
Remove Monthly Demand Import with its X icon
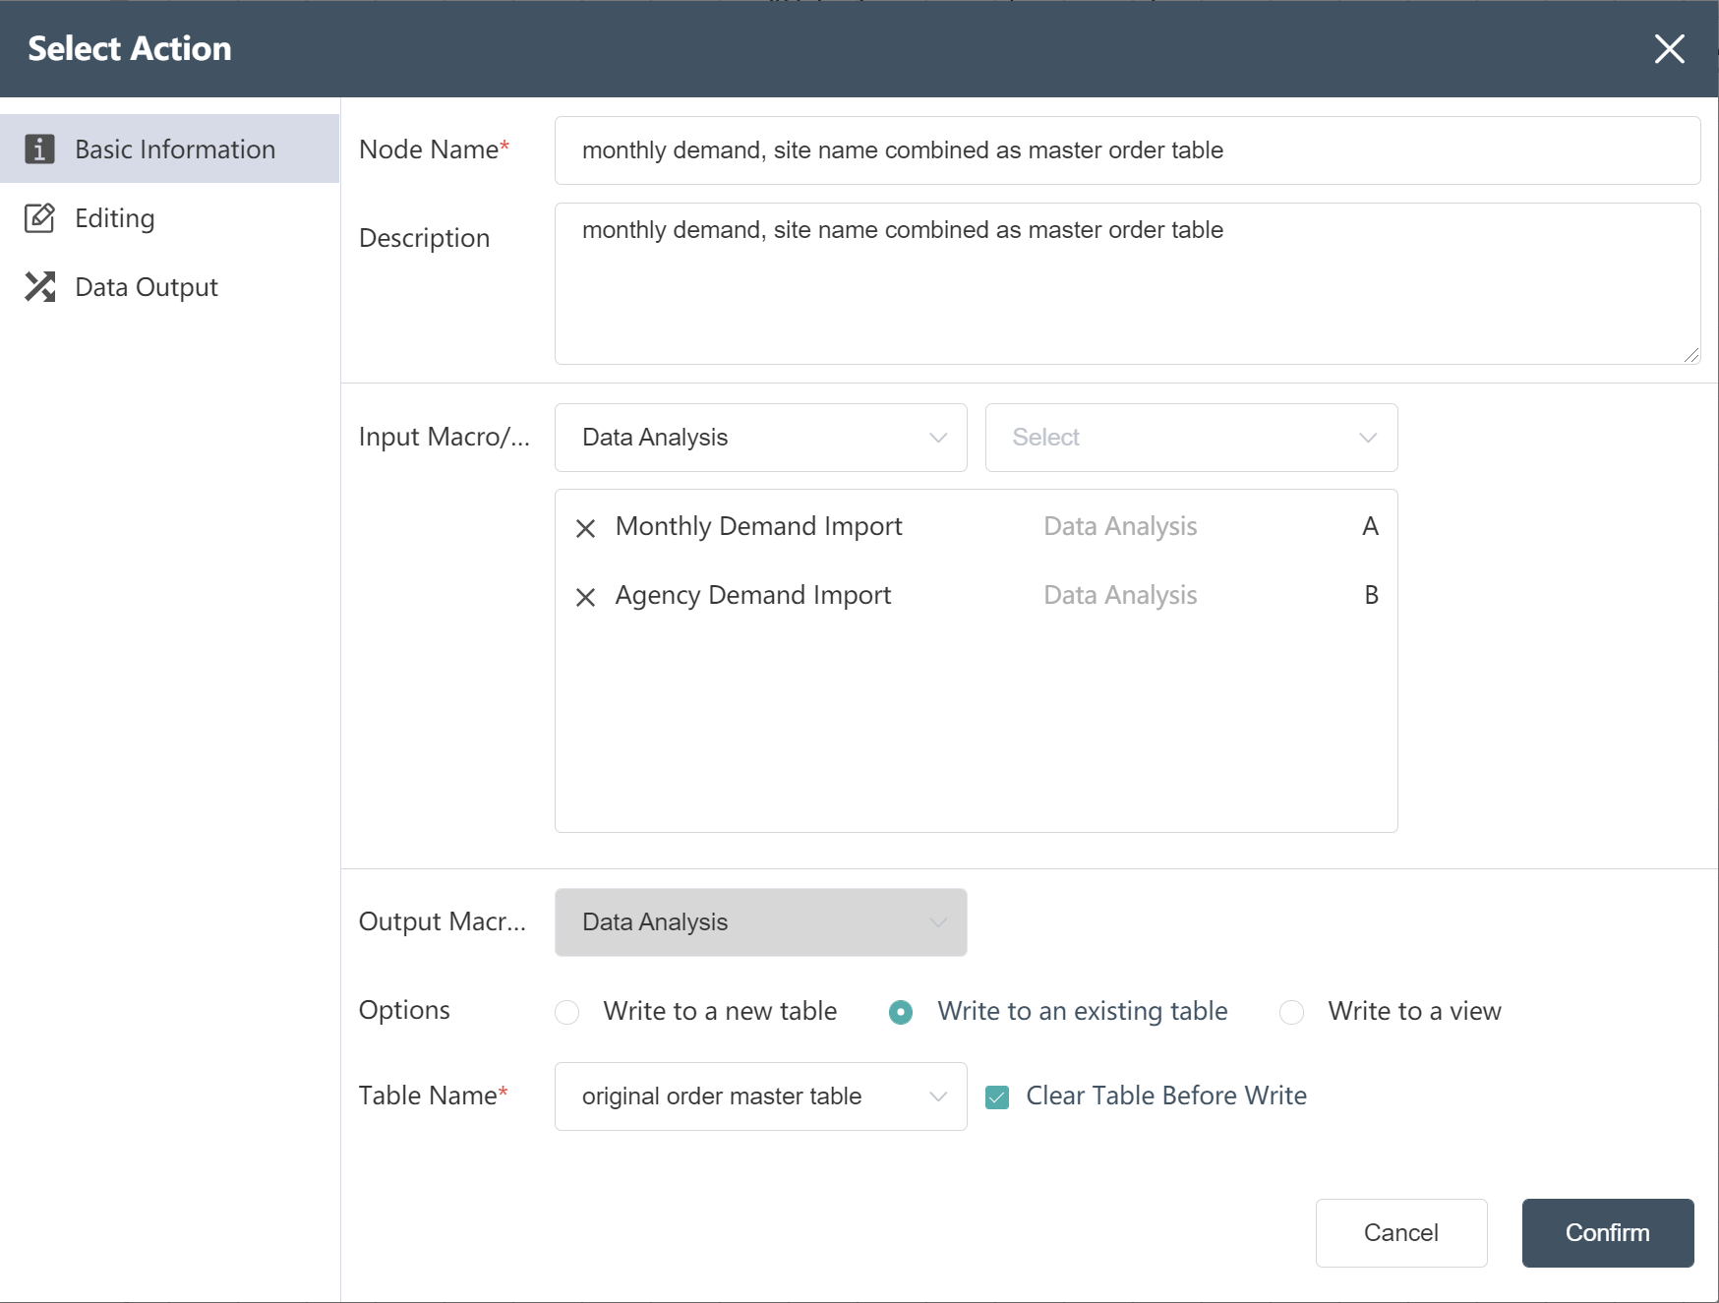click(585, 528)
